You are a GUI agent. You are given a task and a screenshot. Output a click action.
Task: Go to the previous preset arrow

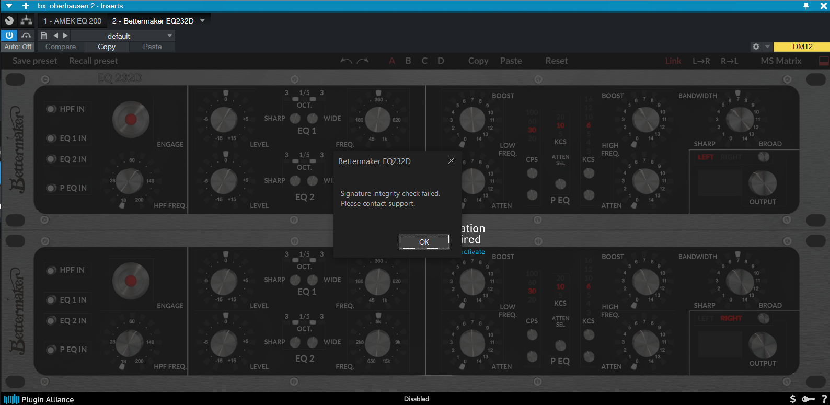pyautogui.click(x=55, y=36)
